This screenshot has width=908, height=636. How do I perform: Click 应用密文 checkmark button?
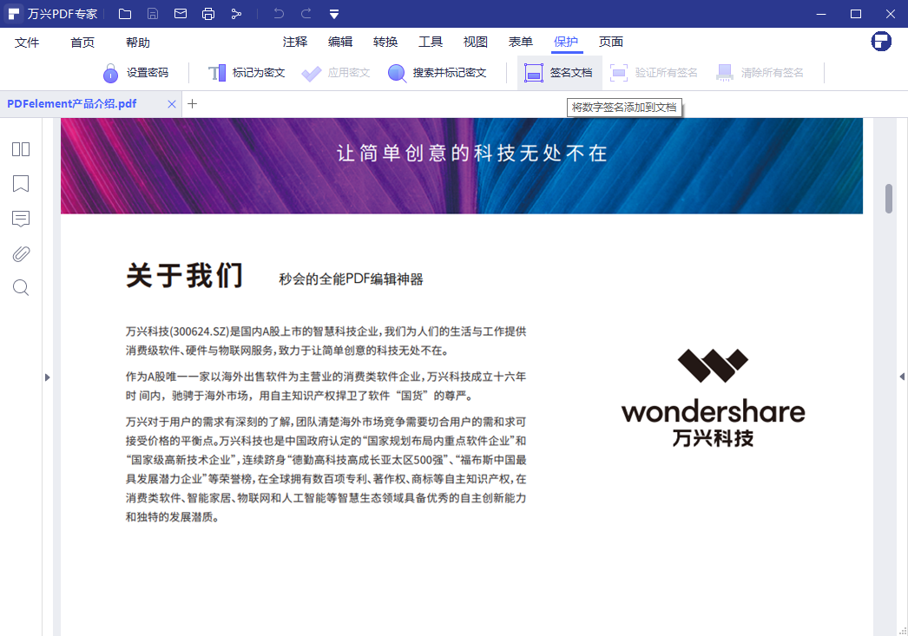click(x=336, y=73)
